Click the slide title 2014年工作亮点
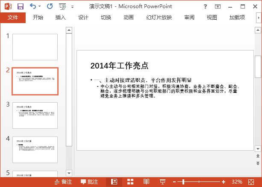This screenshot has height=187, width=262. (x=119, y=66)
